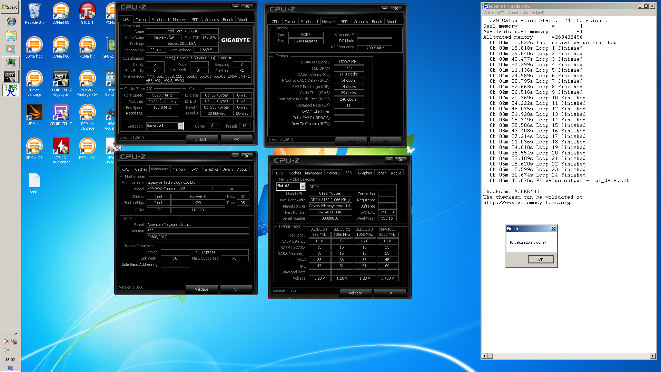Click the system clock 16:02
The image size is (661, 372).
click(x=10, y=359)
